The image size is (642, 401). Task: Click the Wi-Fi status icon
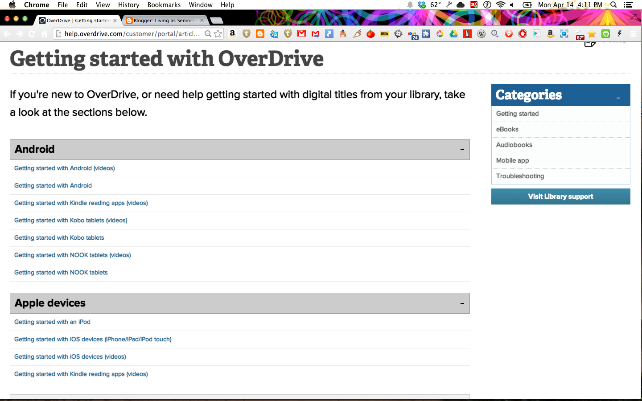[x=501, y=5]
